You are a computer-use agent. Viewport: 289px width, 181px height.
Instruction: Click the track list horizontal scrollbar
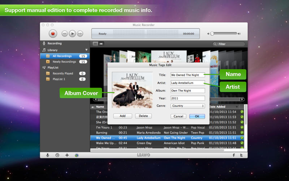point(157,150)
